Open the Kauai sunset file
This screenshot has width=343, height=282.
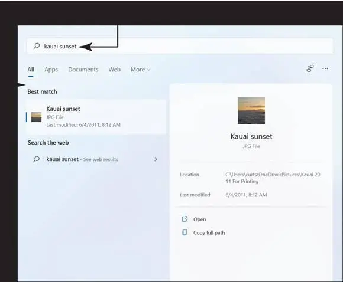(x=199, y=219)
